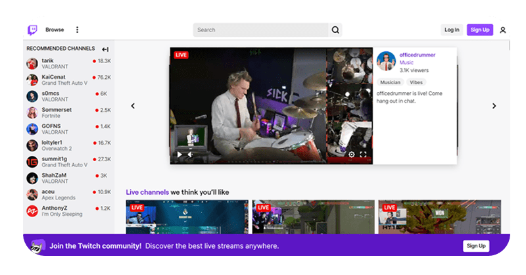Open the Live channels heading link

147,192
